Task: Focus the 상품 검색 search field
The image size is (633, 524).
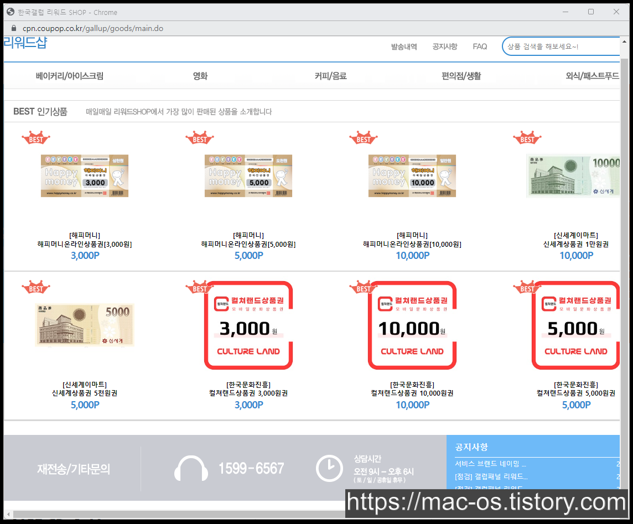Action: [x=561, y=46]
